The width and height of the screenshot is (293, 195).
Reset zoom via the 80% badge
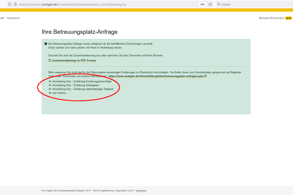(x=202, y=4)
